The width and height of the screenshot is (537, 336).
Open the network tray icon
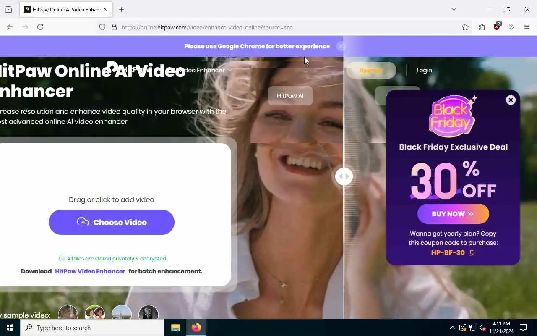pos(473,328)
